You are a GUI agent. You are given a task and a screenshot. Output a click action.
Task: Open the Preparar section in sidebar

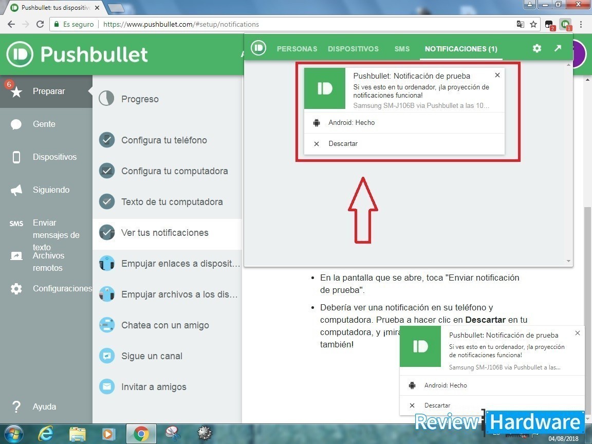point(46,91)
